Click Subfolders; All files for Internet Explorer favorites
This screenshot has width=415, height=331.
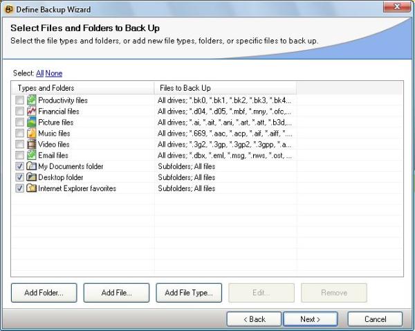point(187,188)
